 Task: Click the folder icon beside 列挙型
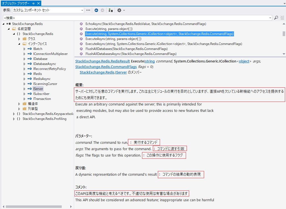coord(24,109)
